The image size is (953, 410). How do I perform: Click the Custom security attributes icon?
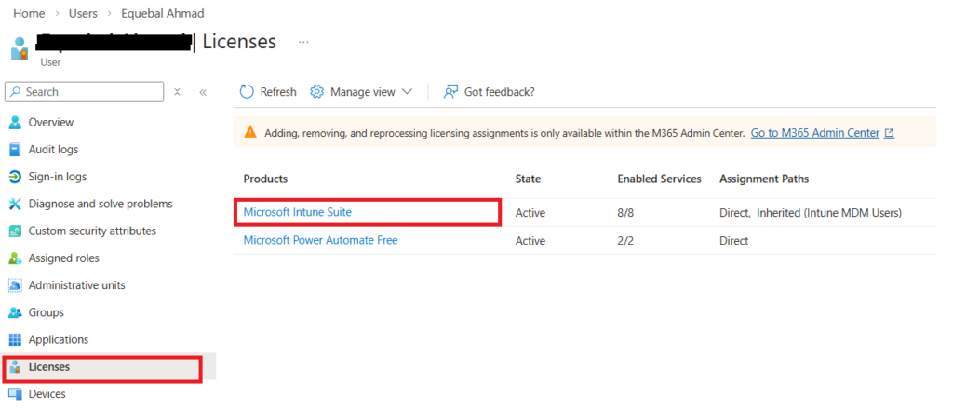point(15,231)
